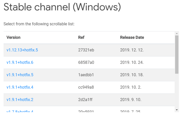Click the Stable channel (Windows) heading

[x=62, y=7]
